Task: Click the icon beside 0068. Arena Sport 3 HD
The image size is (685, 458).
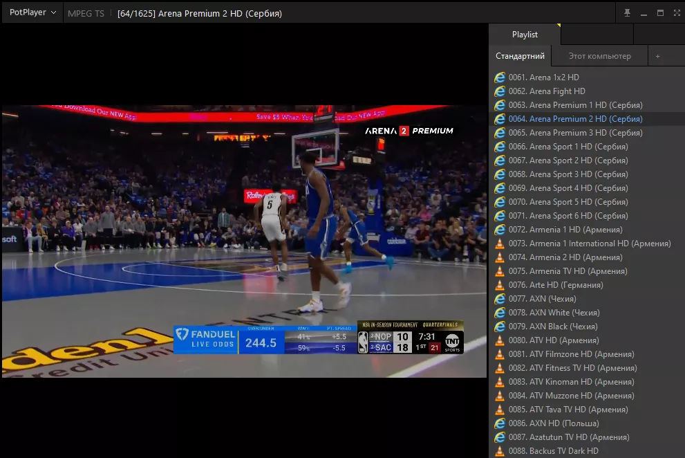Action: point(499,174)
